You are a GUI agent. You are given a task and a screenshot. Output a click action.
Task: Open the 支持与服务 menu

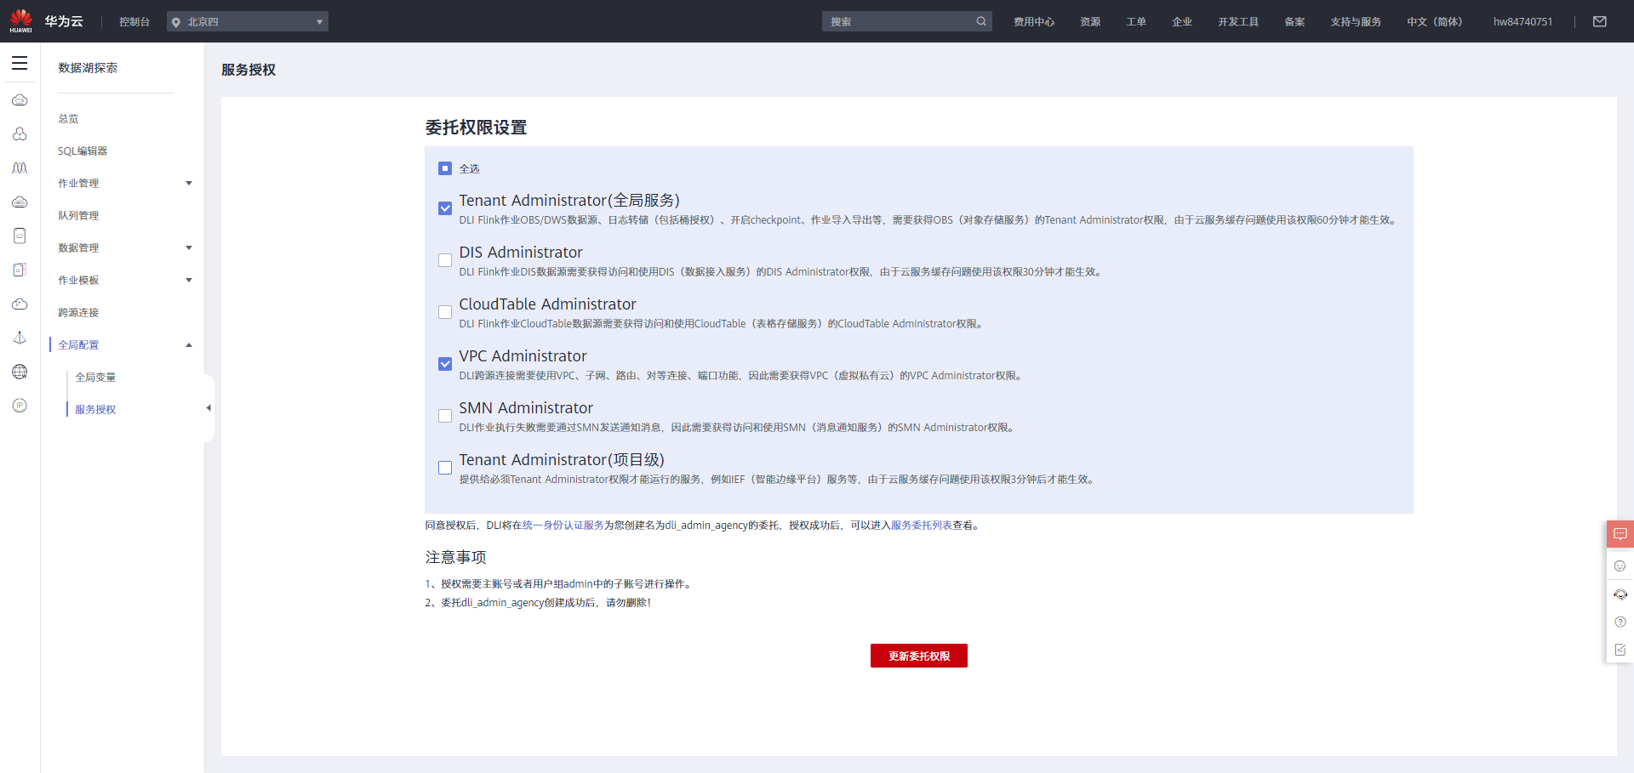pyautogui.click(x=1356, y=22)
